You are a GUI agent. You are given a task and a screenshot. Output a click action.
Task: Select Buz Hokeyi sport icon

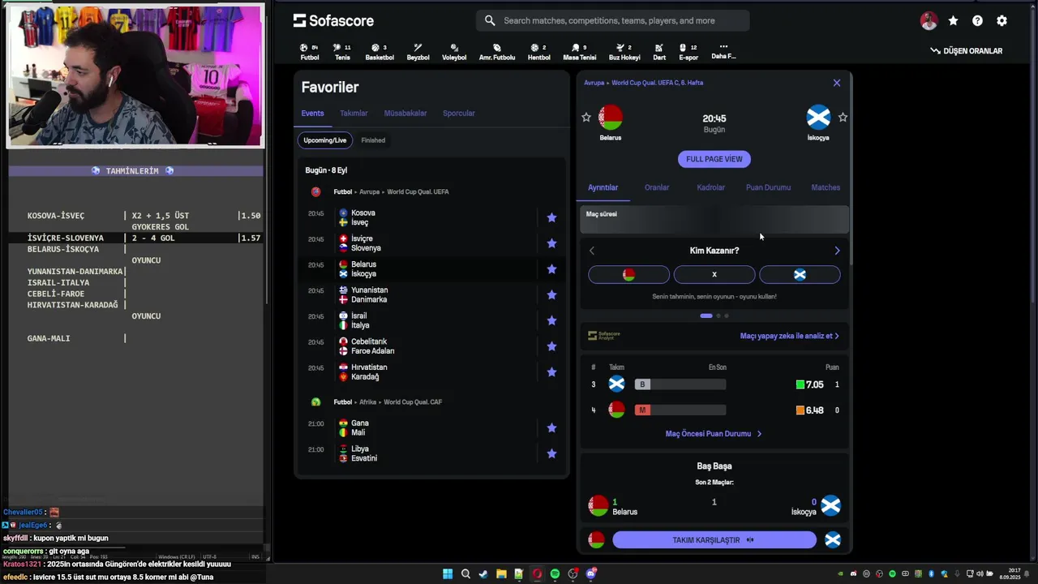click(x=624, y=52)
